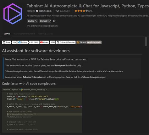Click the Tabnine hexagon extension logo
This screenshot has width=149, height=135.
pyautogui.click(x=13, y=14)
